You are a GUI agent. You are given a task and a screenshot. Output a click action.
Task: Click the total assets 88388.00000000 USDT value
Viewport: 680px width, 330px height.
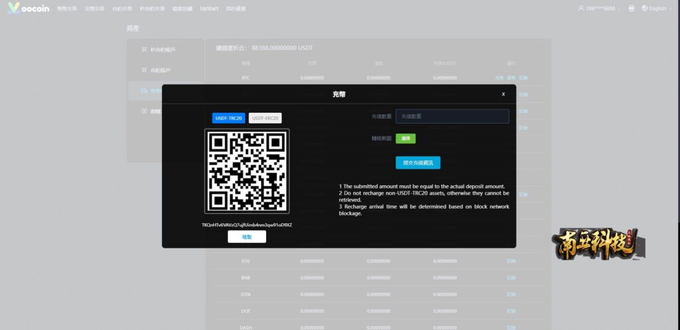[x=282, y=48]
